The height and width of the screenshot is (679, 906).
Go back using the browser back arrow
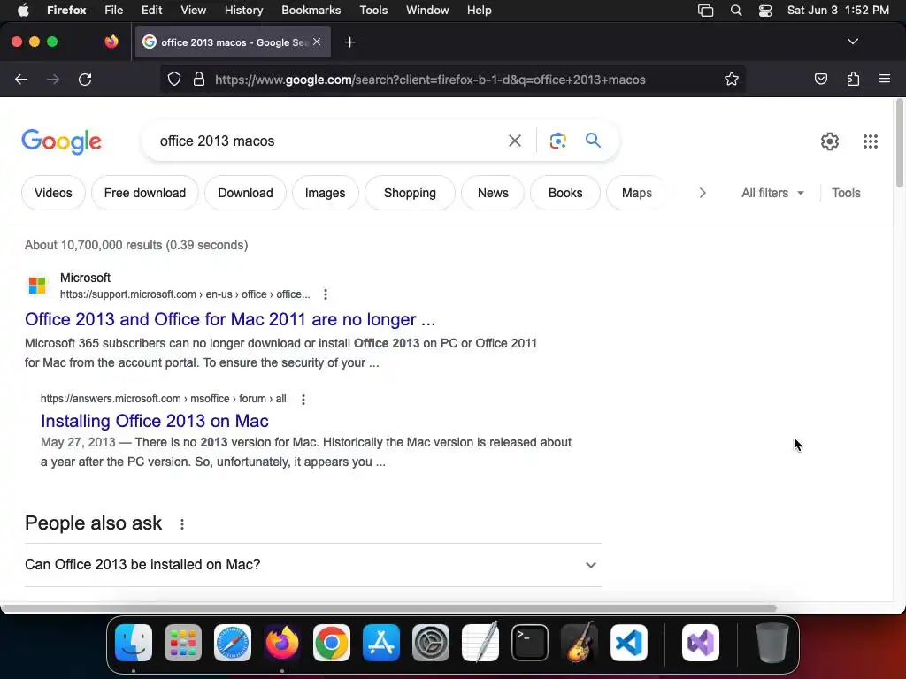(x=21, y=80)
